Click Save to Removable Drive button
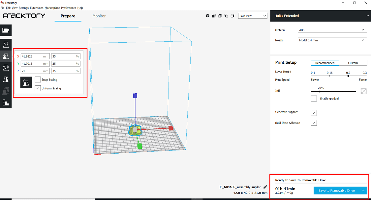This screenshot has width=371, height=200. pos(336,190)
